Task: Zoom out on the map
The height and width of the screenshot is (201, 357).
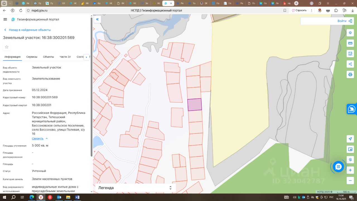Action: coord(350,181)
